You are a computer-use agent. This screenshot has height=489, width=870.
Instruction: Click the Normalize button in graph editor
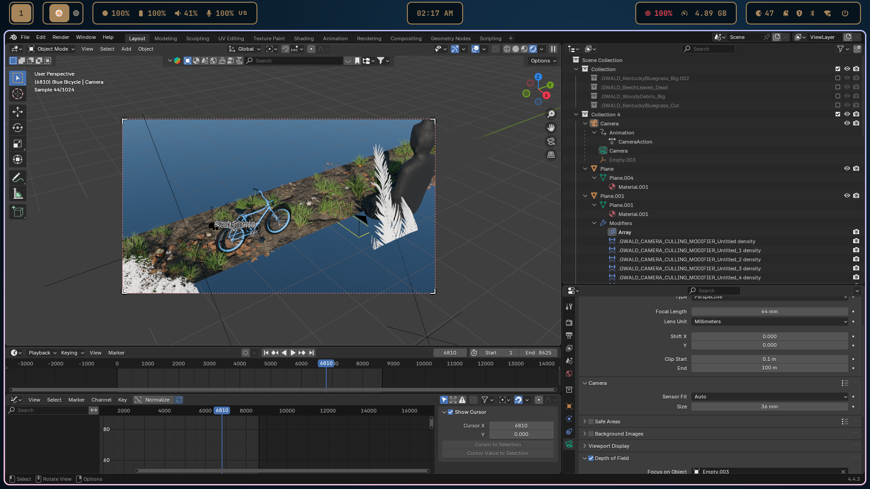153,400
